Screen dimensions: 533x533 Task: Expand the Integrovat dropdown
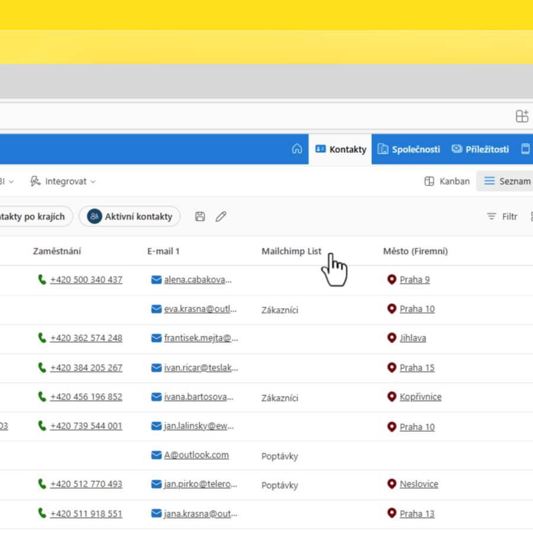[x=63, y=181]
